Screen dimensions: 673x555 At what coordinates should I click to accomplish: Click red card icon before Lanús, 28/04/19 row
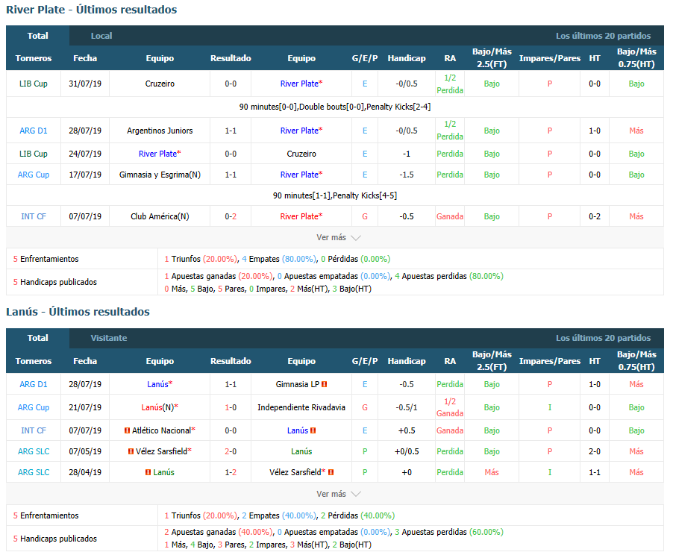[x=148, y=472]
